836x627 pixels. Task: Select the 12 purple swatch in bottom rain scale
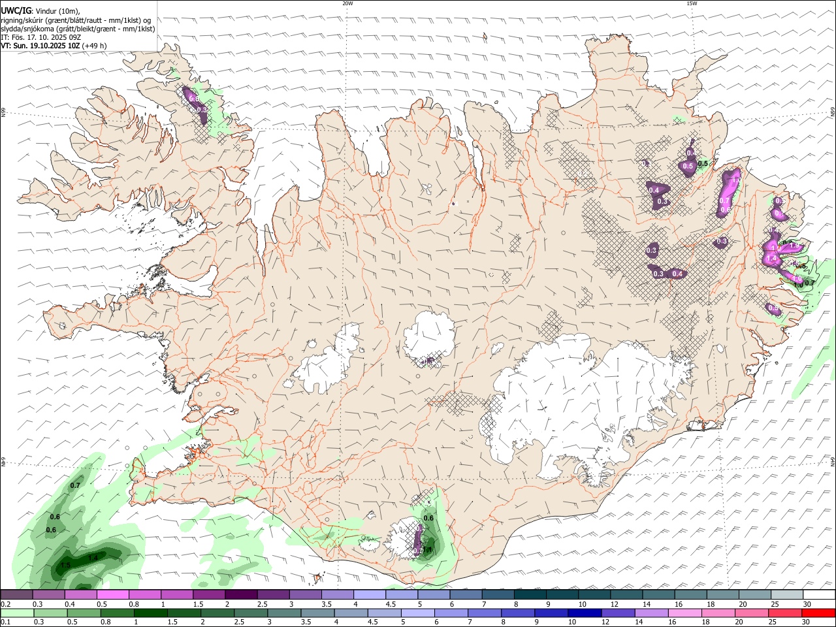[x=618, y=613]
